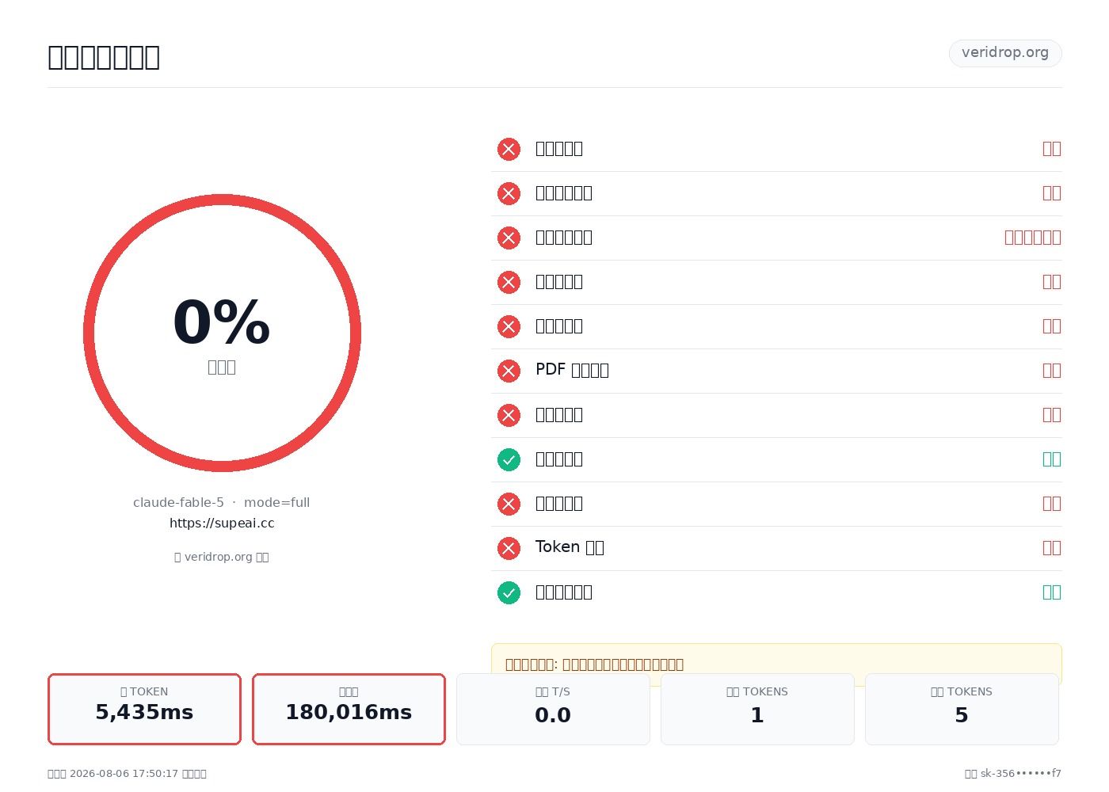Click the red X icon in the topmost checklist row

tap(509, 149)
